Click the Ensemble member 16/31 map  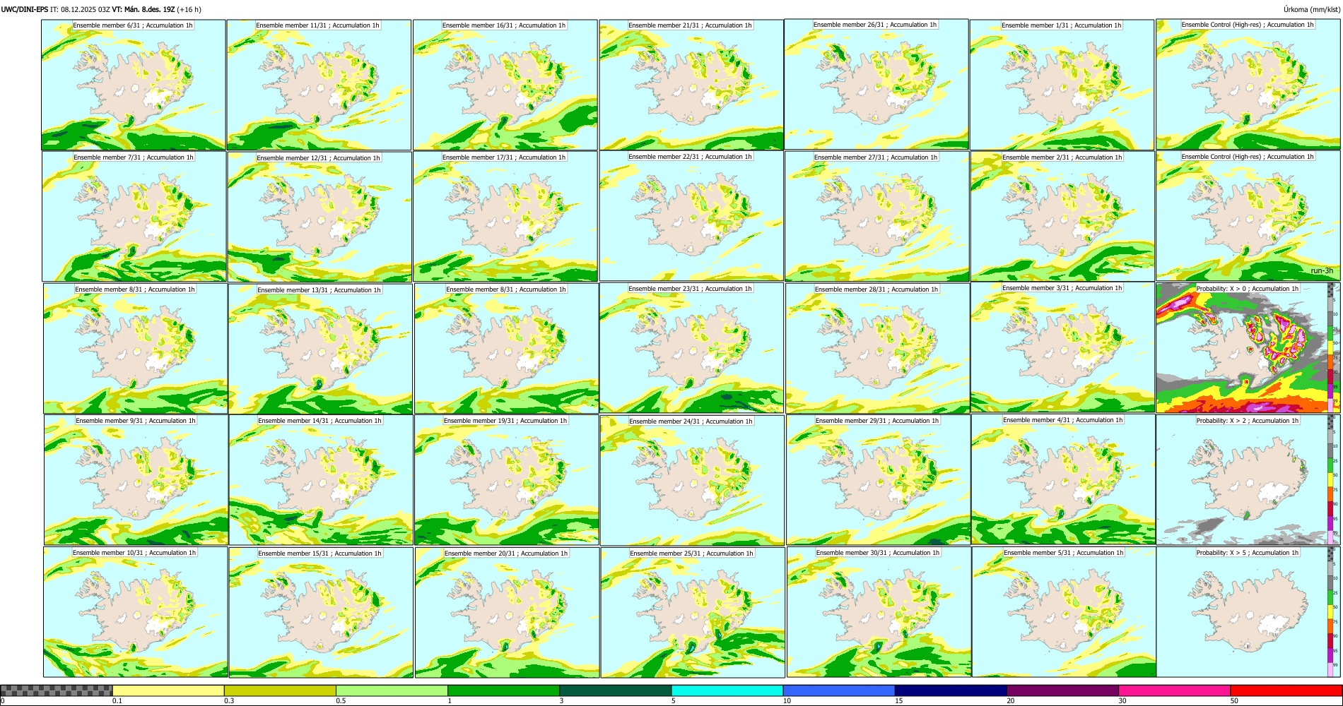[x=505, y=85]
